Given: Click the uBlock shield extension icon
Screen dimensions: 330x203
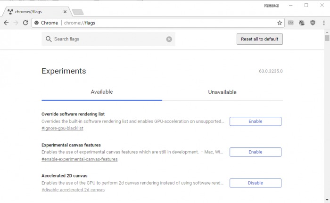Looking at the screenshot, I should 313,23.
